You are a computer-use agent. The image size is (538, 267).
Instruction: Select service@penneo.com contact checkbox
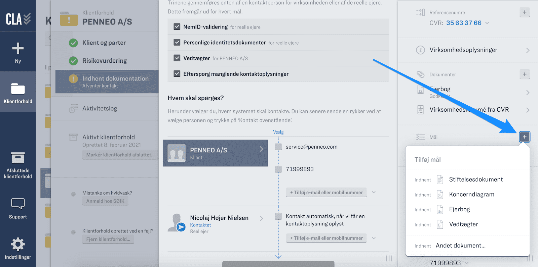pos(278,147)
